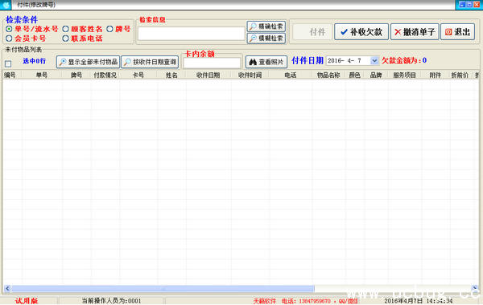This screenshot has width=483, height=305.
Task: Click the 收件时间 column header
Action: pyautogui.click(x=250, y=75)
